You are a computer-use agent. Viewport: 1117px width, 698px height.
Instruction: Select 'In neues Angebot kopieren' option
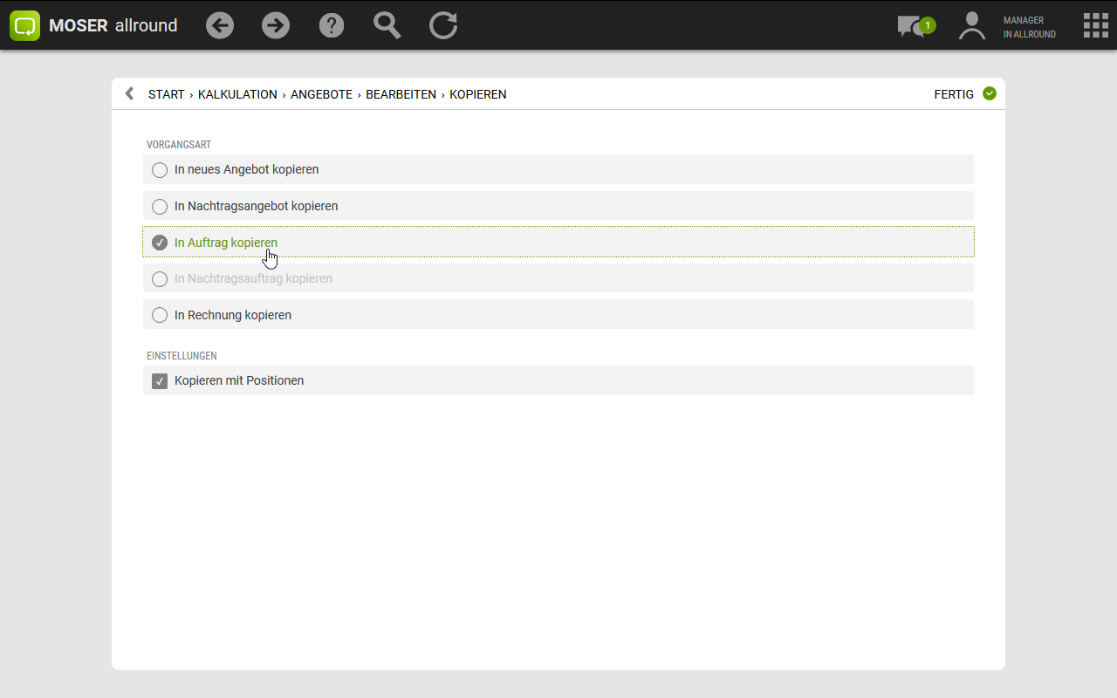[x=160, y=170]
